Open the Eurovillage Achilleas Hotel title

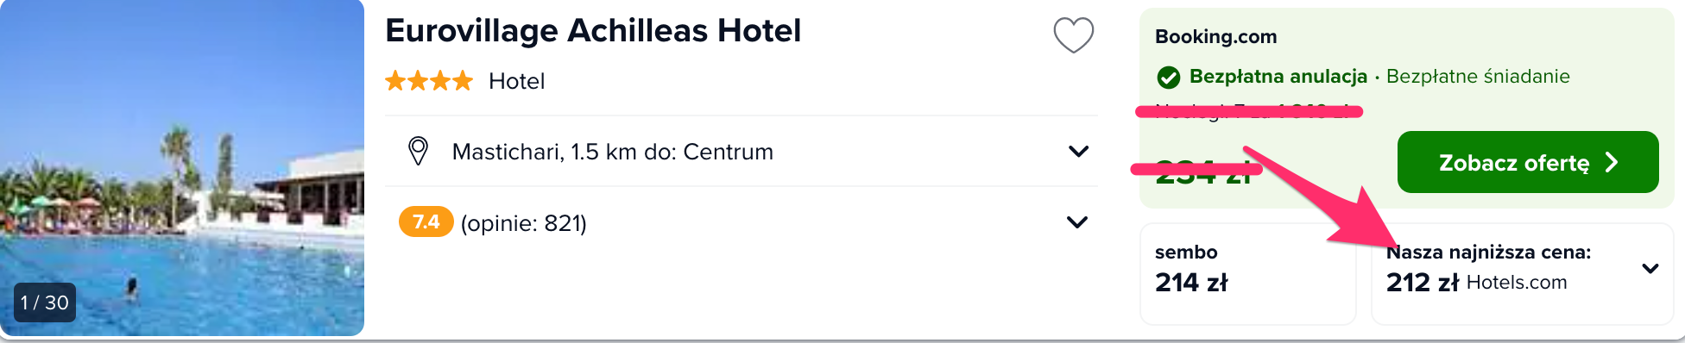[x=593, y=31]
